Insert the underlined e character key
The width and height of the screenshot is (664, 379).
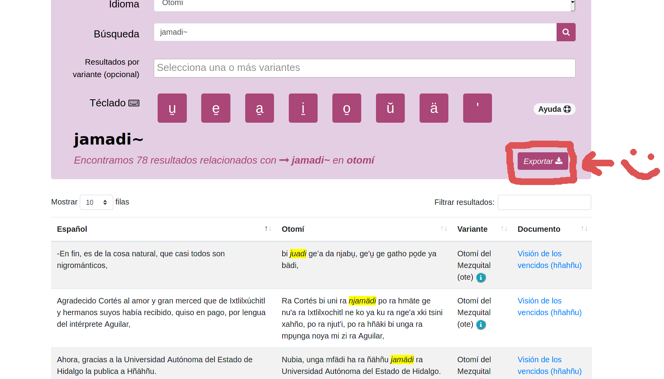click(216, 108)
